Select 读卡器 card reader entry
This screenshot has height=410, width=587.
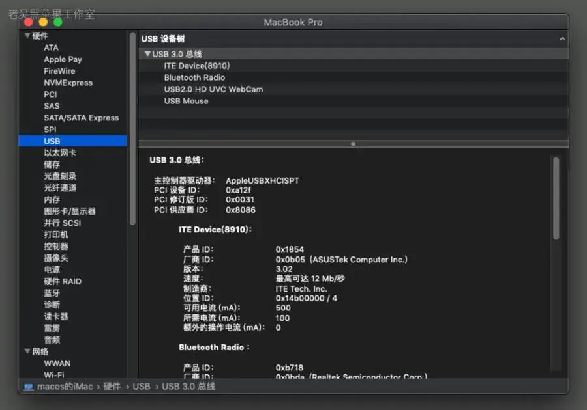56,316
